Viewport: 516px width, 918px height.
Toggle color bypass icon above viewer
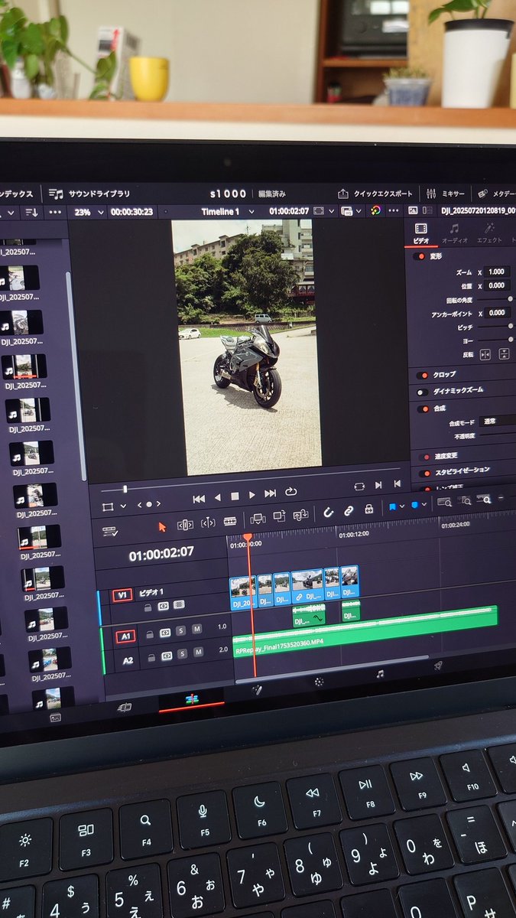pyautogui.click(x=375, y=210)
